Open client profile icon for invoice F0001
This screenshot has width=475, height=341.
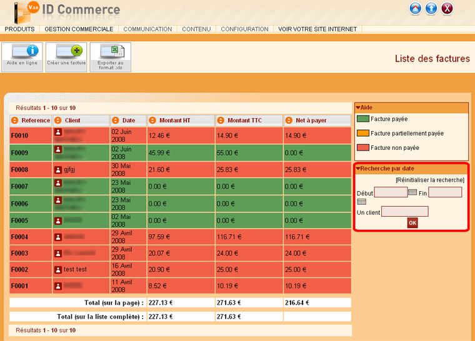click(58, 286)
